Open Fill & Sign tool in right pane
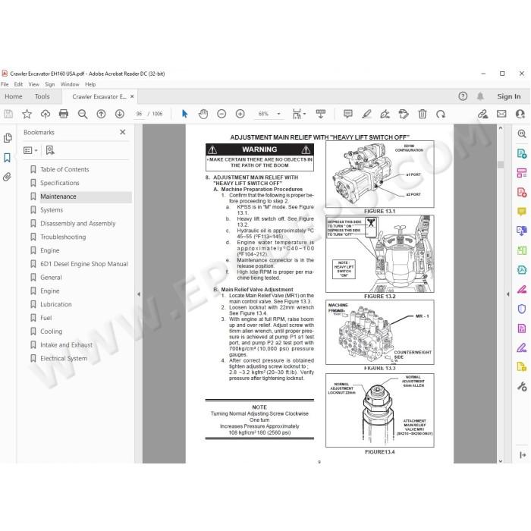This screenshot has height=531, width=531. (x=522, y=347)
